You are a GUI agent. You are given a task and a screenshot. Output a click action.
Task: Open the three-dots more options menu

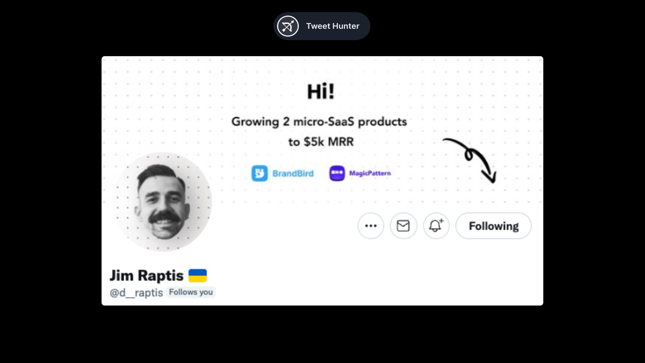371,226
